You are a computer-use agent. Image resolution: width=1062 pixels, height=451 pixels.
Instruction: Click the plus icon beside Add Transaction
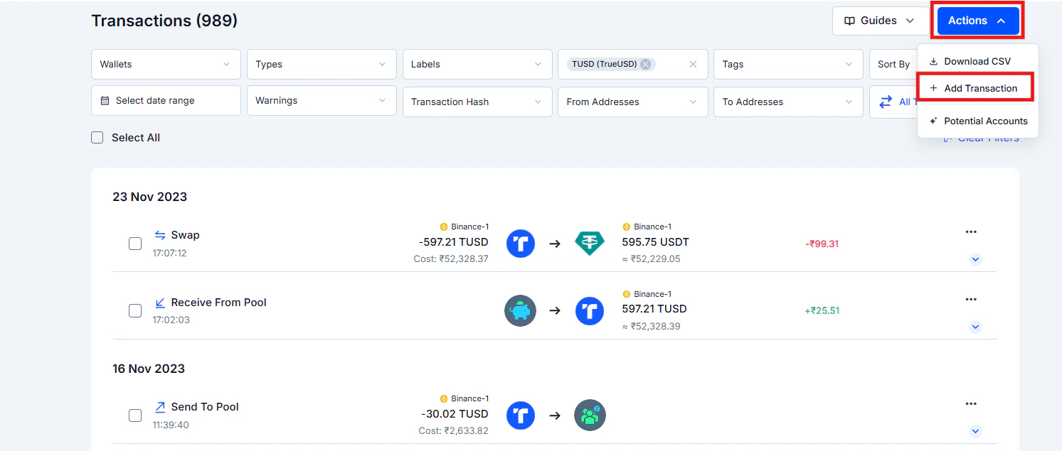[x=933, y=88]
